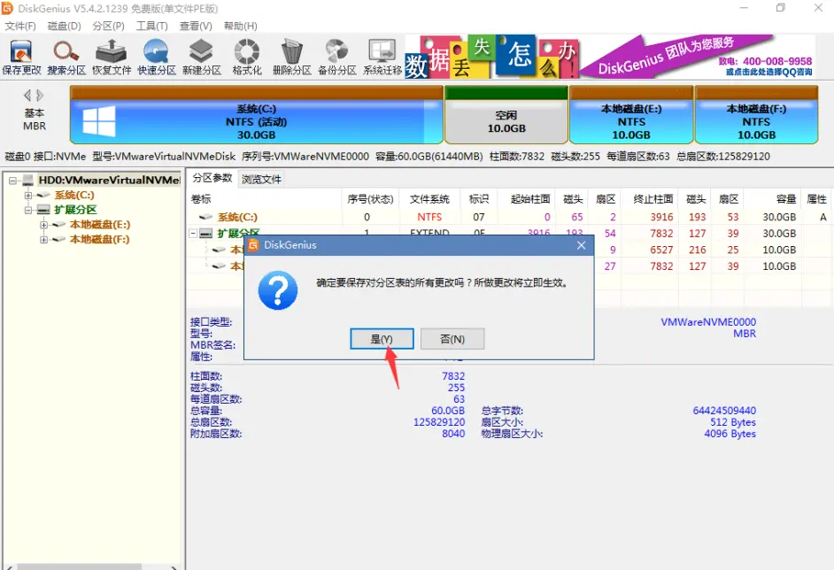Screen dimensions: 834x570
Task: Click the DiskGenius title bar app icon
Action: (7, 8)
